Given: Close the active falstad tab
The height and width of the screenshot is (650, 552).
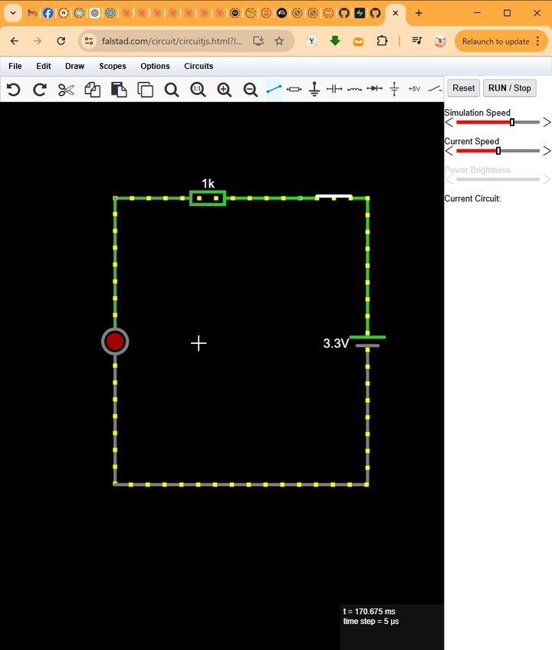Looking at the screenshot, I should 396,13.
